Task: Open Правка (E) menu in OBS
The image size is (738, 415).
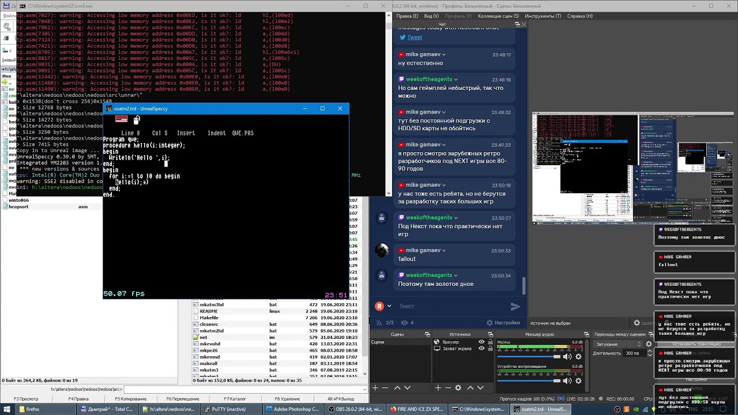Action: click(x=407, y=16)
